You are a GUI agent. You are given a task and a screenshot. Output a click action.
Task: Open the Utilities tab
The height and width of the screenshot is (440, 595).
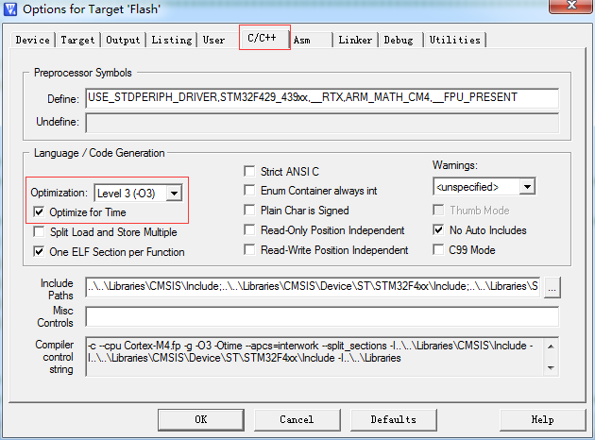click(x=455, y=40)
